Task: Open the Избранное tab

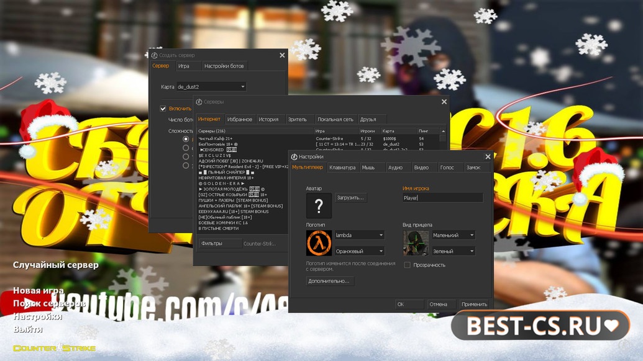Action: tap(239, 120)
